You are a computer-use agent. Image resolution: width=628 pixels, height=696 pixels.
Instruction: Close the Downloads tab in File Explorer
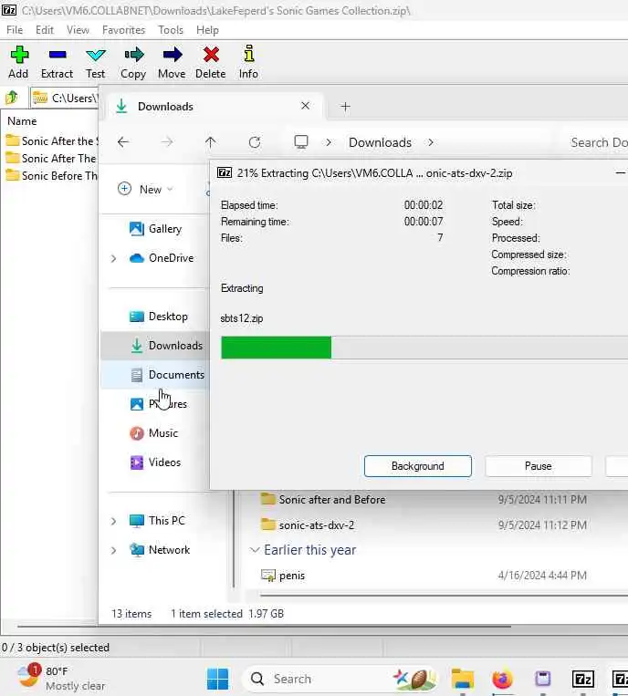coord(305,106)
